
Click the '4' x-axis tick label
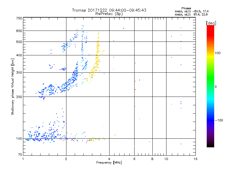point(109,159)
